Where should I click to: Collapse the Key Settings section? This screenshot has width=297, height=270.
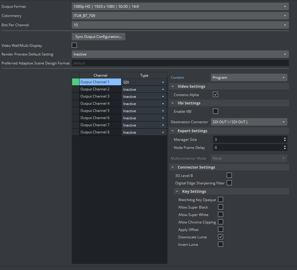click(x=177, y=192)
